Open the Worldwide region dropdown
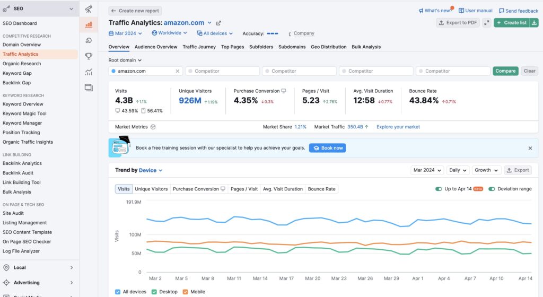 pyautogui.click(x=169, y=33)
